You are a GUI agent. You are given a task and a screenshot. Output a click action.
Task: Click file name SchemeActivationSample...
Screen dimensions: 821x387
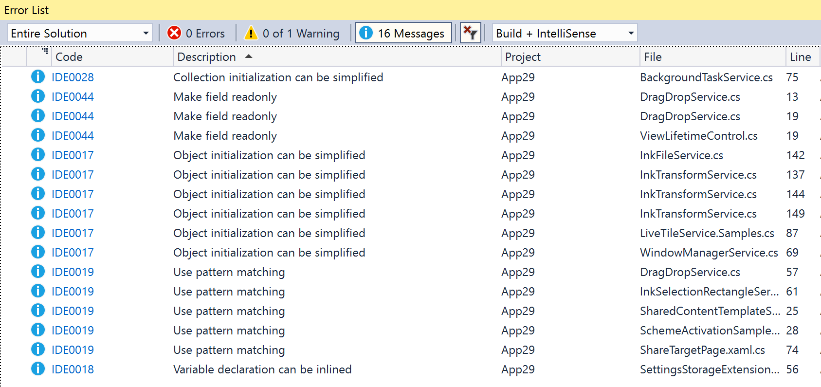point(710,331)
